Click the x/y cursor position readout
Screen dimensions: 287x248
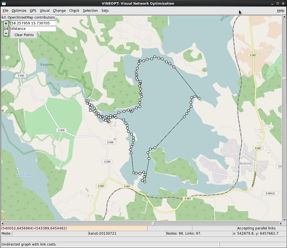click(x=259, y=233)
